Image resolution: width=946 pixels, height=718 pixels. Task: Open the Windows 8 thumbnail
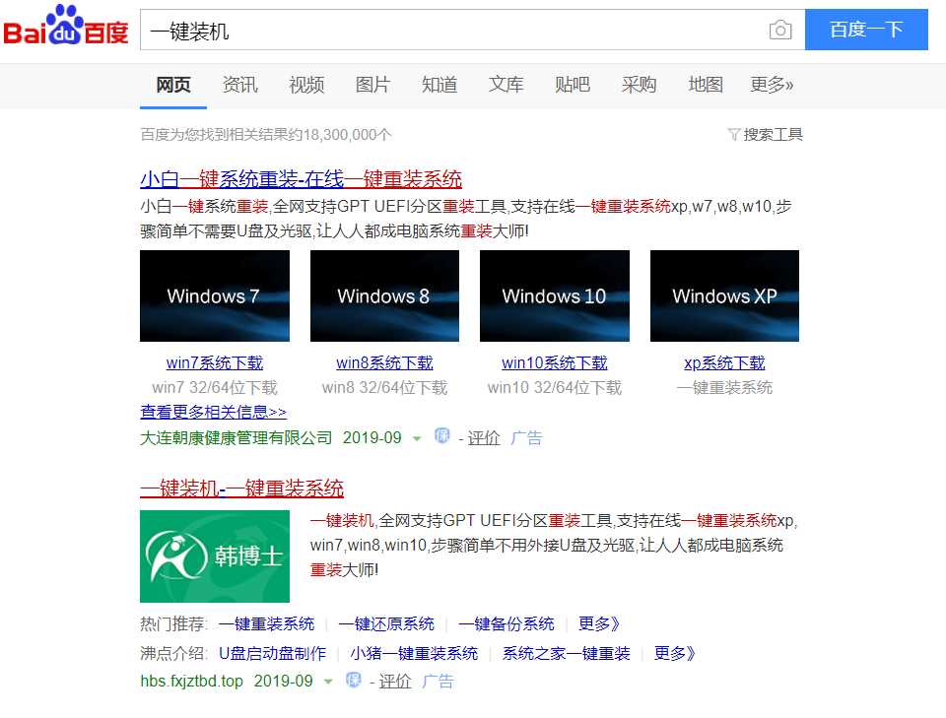tap(384, 296)
